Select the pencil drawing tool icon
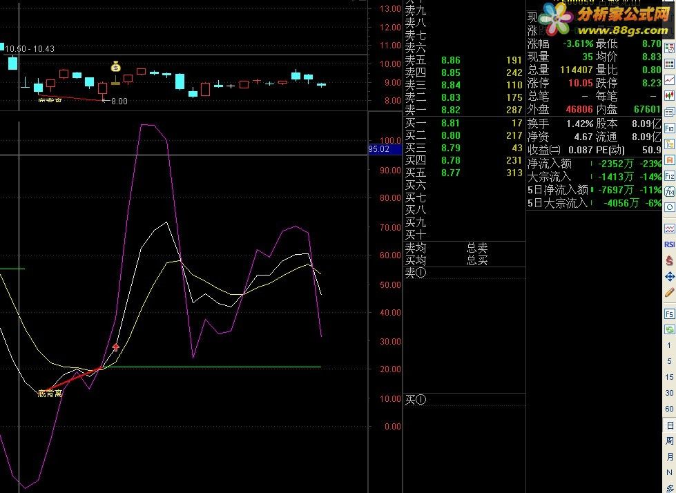 click(x=670, y=293)
